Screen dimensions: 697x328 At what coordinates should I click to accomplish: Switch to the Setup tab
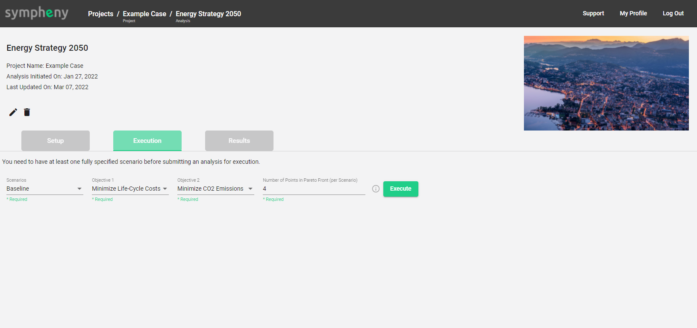pos(56,141)
